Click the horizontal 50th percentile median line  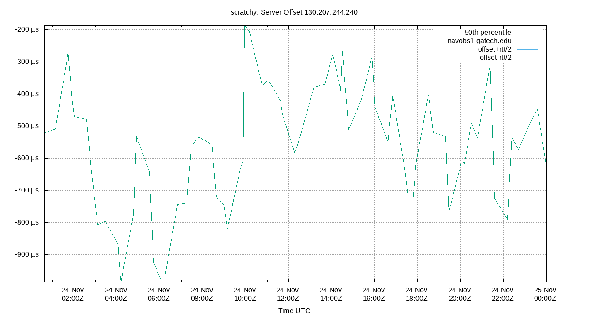295,138
